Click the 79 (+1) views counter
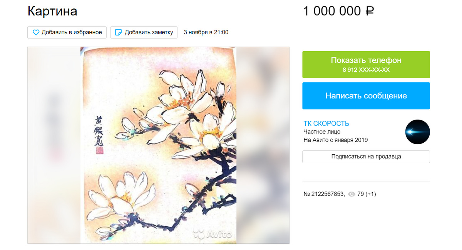 click(x=367, y=194)
